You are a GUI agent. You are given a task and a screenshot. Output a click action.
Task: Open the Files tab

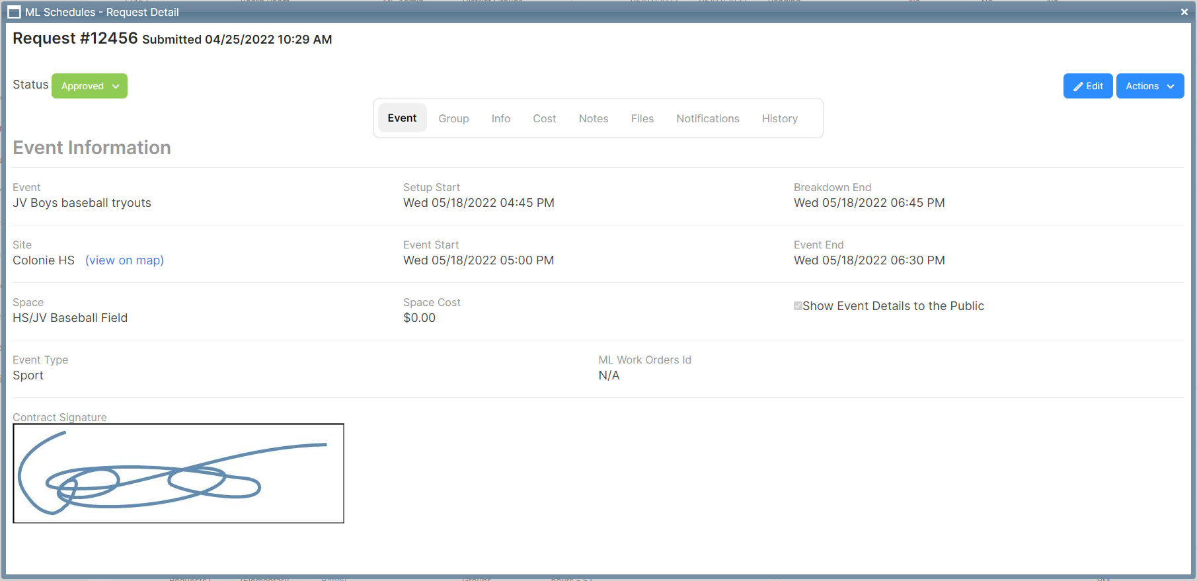click(642, 118)
